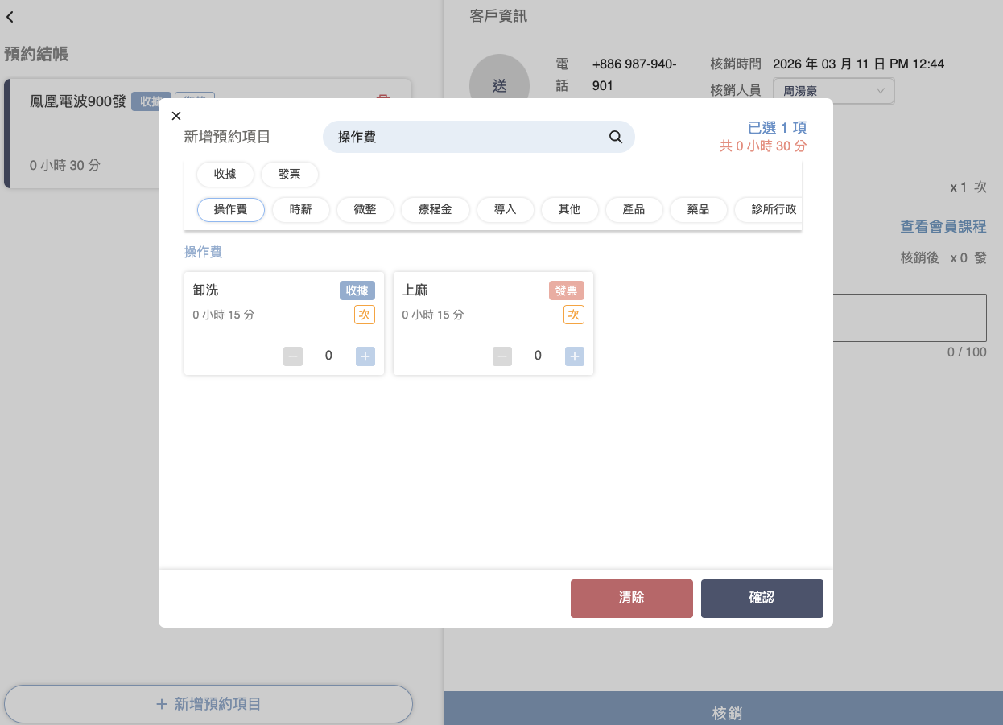Click the search magnifier icon
Viewport: 1003px width, 725px height.
point(616,137)
